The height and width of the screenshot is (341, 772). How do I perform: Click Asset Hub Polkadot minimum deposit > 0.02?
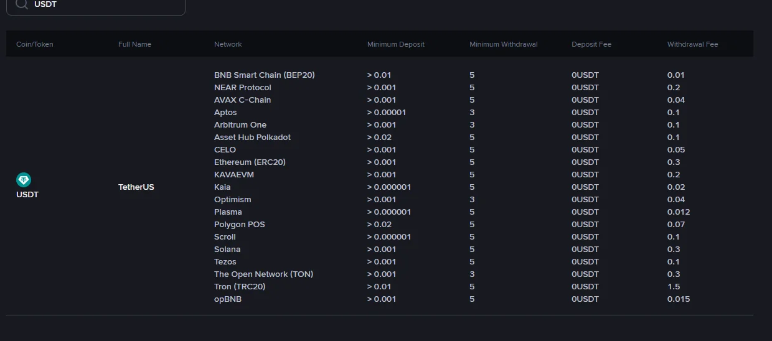380,137
